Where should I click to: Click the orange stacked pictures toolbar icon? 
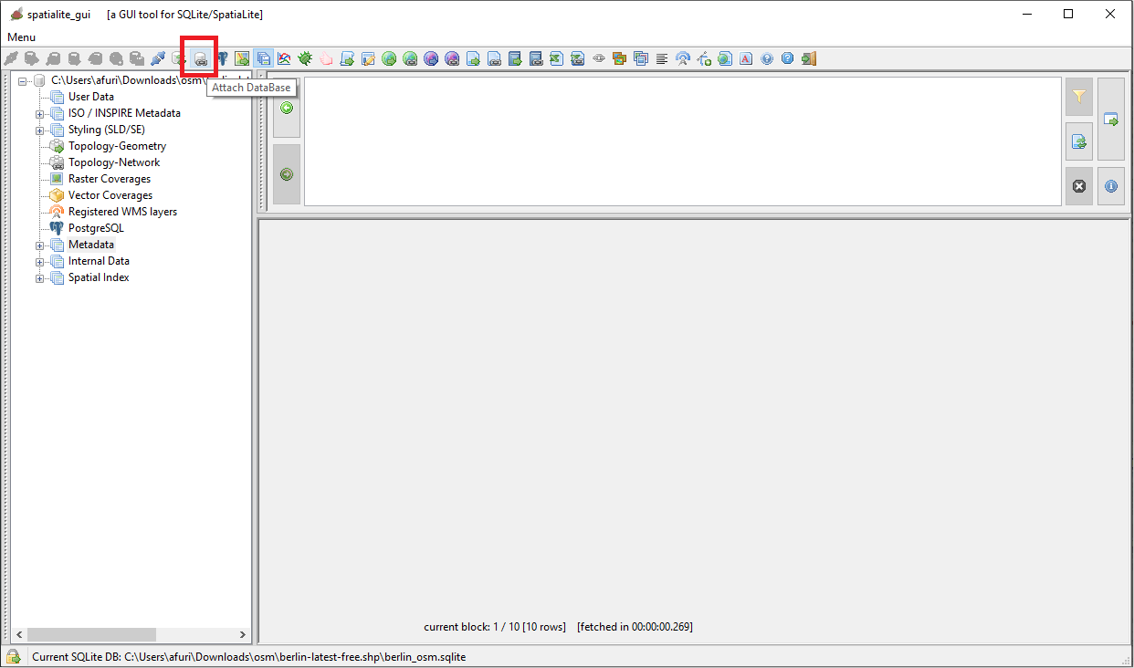point(620,58)
